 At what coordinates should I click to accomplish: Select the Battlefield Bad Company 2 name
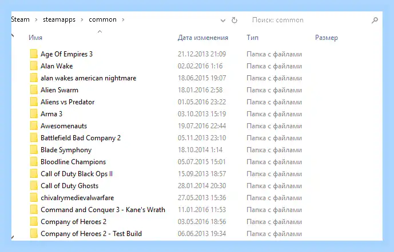point(81,138)
